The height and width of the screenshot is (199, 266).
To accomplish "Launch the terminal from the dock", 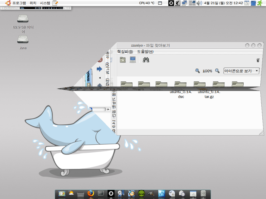I will pos(101,193).
